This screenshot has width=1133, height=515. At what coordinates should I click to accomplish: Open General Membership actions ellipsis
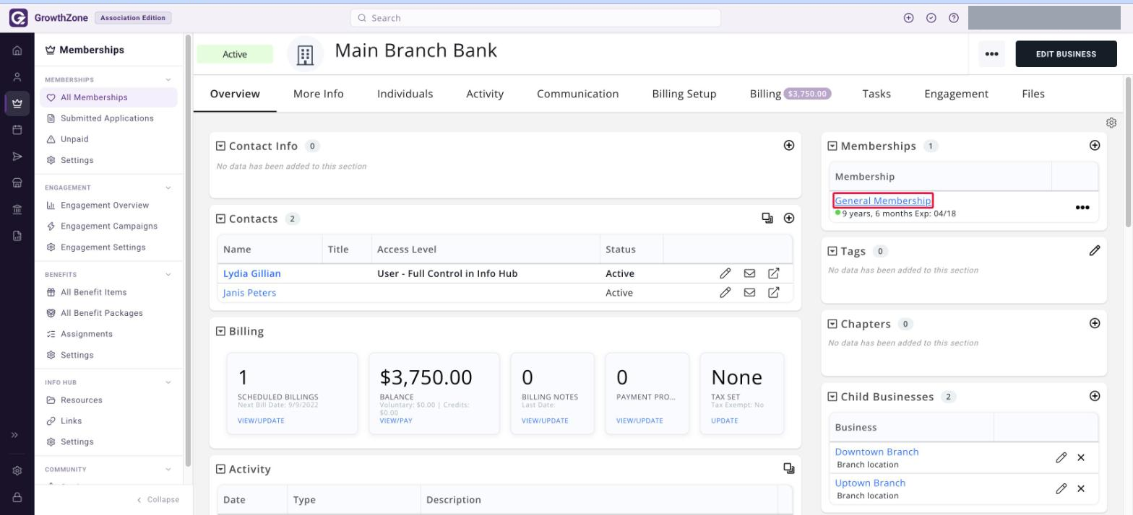coord(1082,208)
